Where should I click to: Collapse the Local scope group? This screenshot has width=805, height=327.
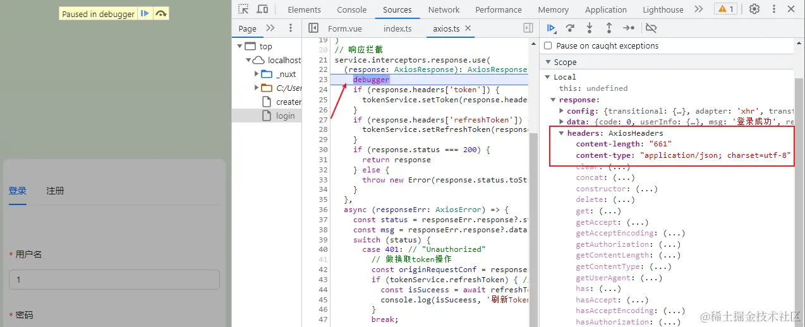tap(548, 77)
